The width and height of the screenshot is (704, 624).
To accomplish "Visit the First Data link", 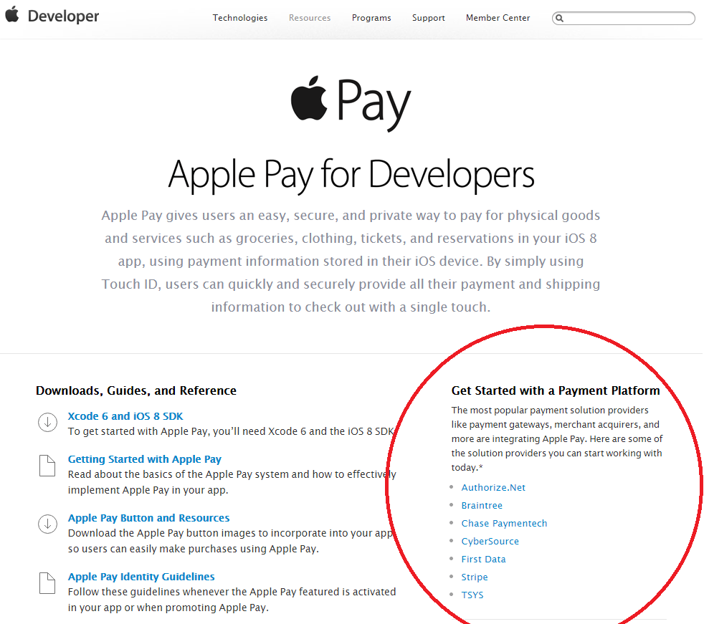I will click(483, 560).
